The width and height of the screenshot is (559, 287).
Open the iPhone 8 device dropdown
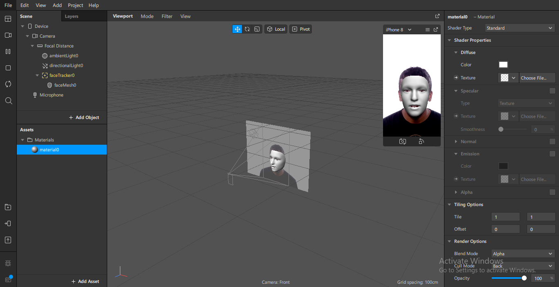(x=399, y=30)
